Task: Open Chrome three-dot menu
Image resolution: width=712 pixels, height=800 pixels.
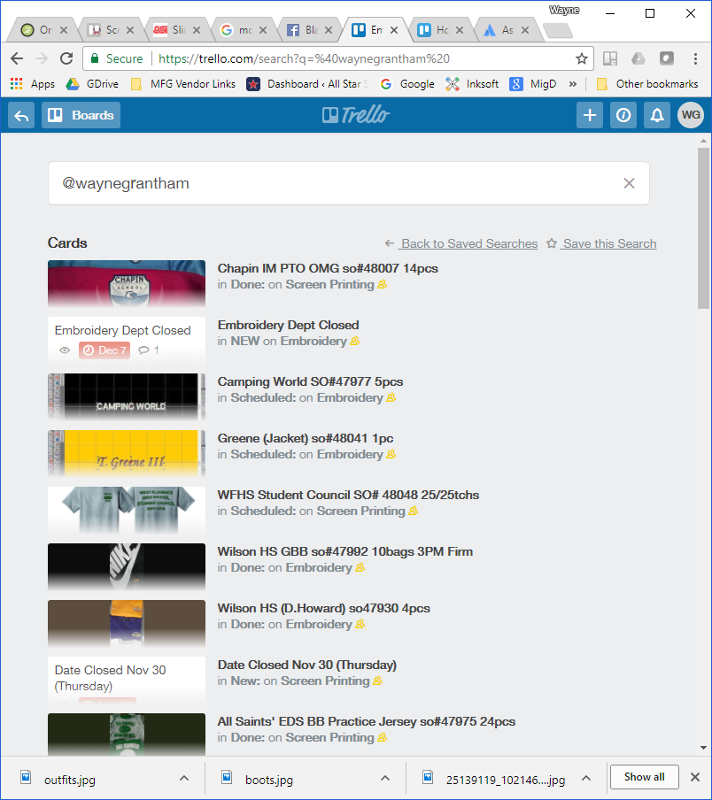Action: tap(695, 58)
